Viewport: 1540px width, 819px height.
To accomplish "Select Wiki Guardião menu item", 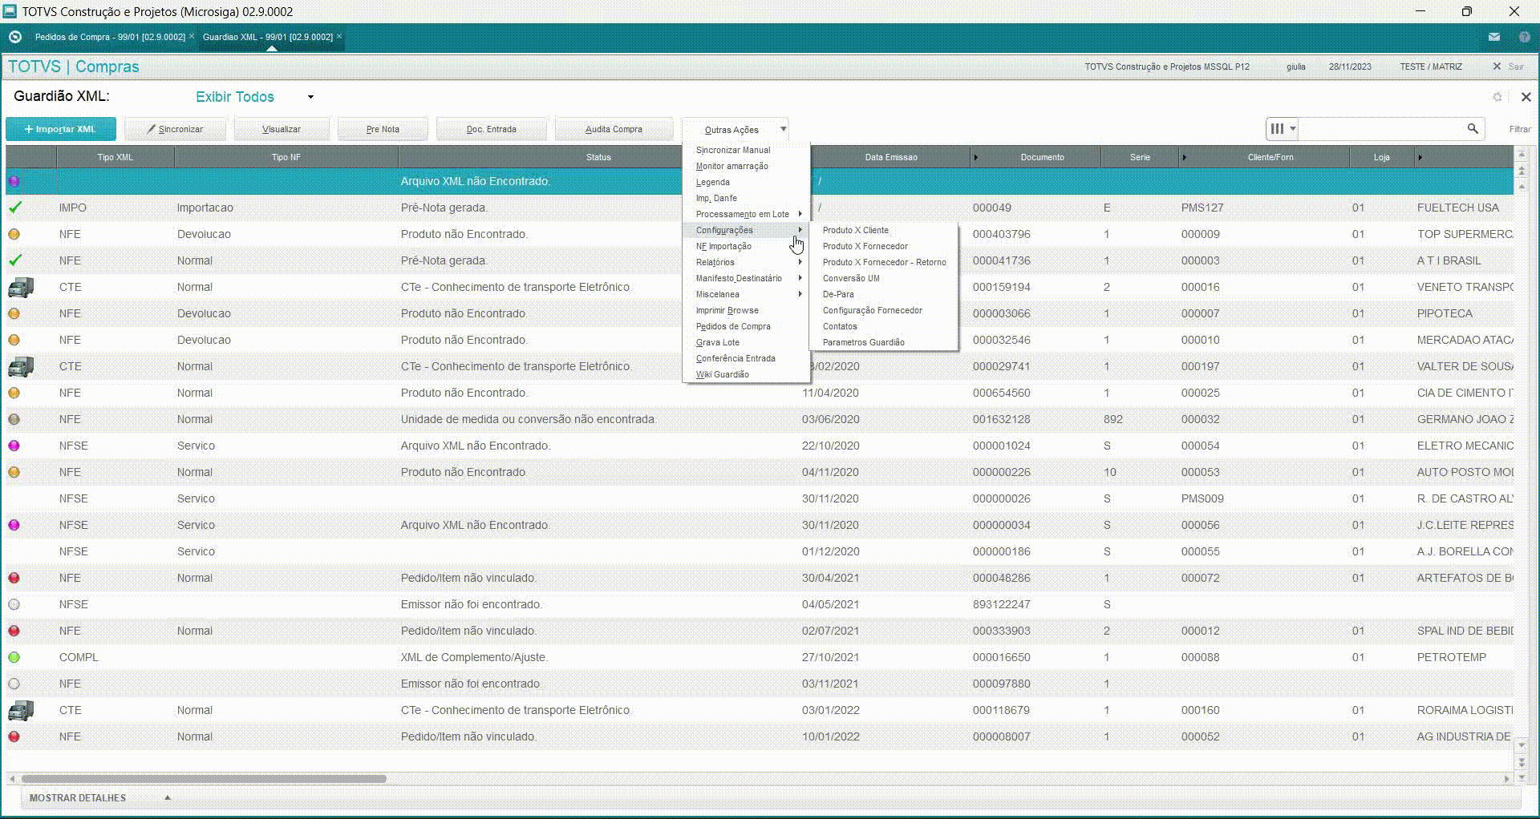I will point(722,374).
